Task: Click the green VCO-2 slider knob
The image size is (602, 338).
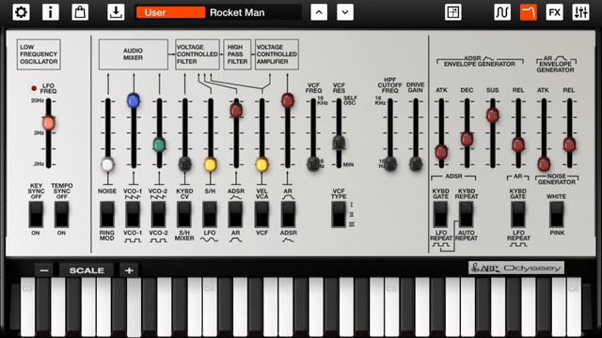Action: [159, 145]
